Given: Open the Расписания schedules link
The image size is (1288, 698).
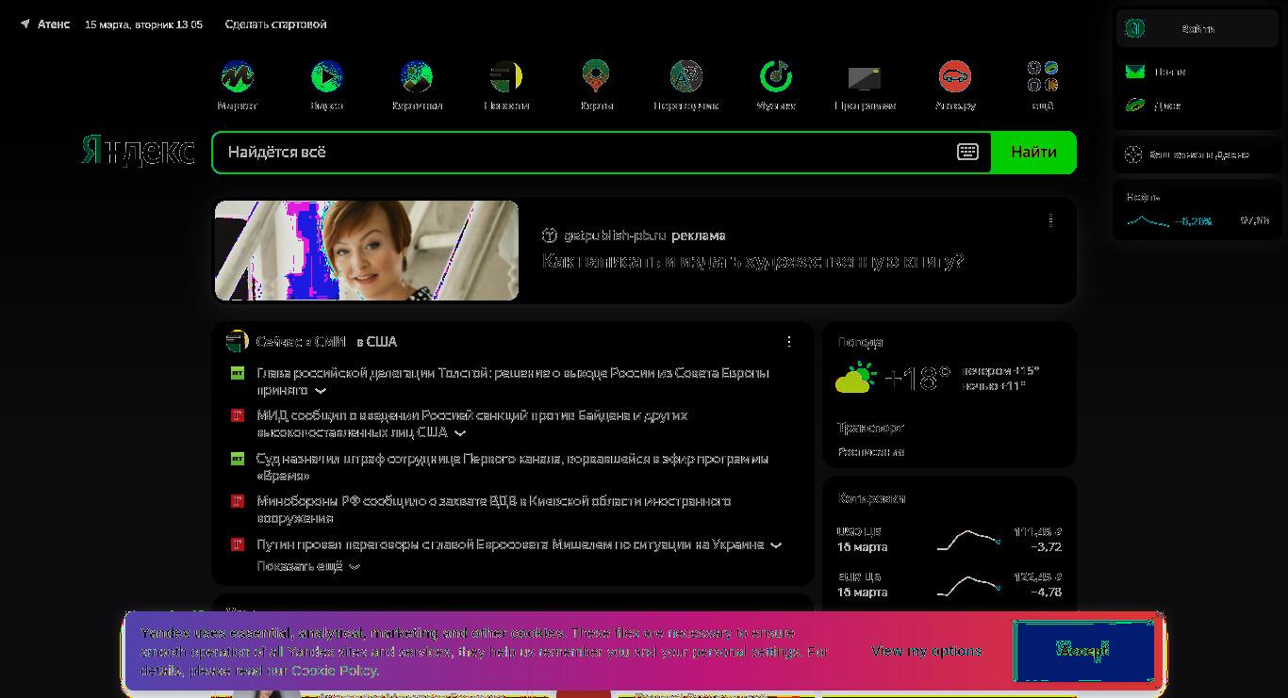Looking at the screenshot, I should [x=870, y=452].
